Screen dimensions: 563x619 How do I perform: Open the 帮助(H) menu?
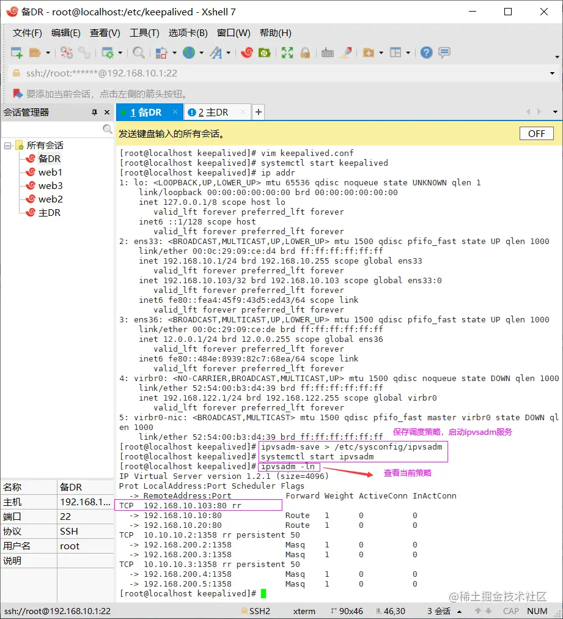(275, 33)
